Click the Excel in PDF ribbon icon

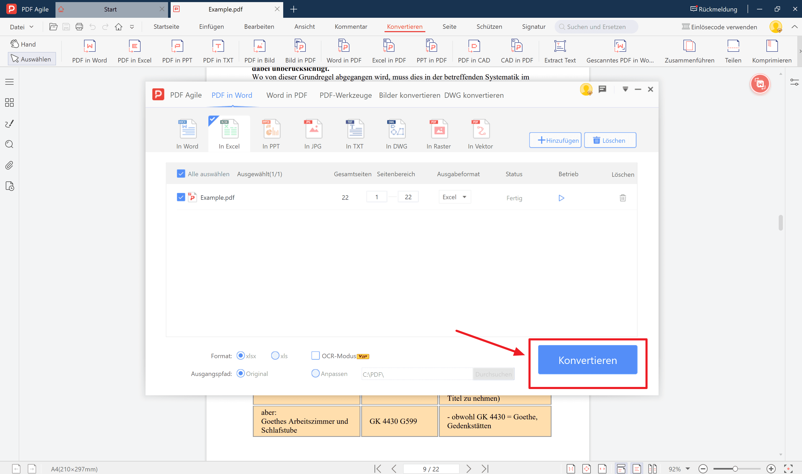coord(389,51)
